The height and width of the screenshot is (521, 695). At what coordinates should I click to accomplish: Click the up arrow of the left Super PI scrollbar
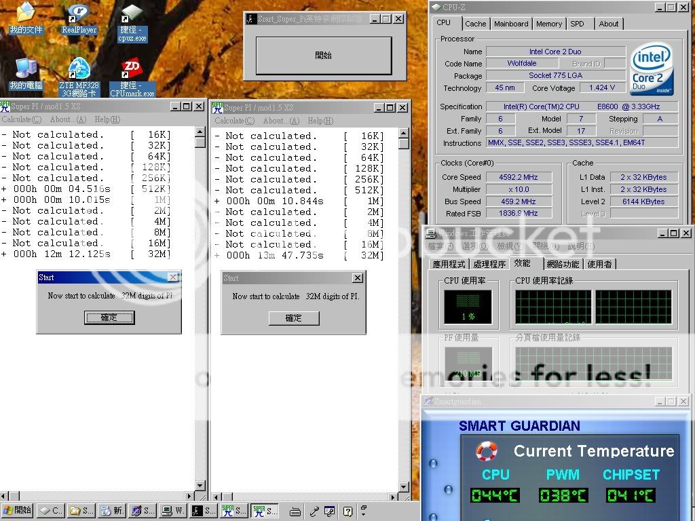(200, 131)
